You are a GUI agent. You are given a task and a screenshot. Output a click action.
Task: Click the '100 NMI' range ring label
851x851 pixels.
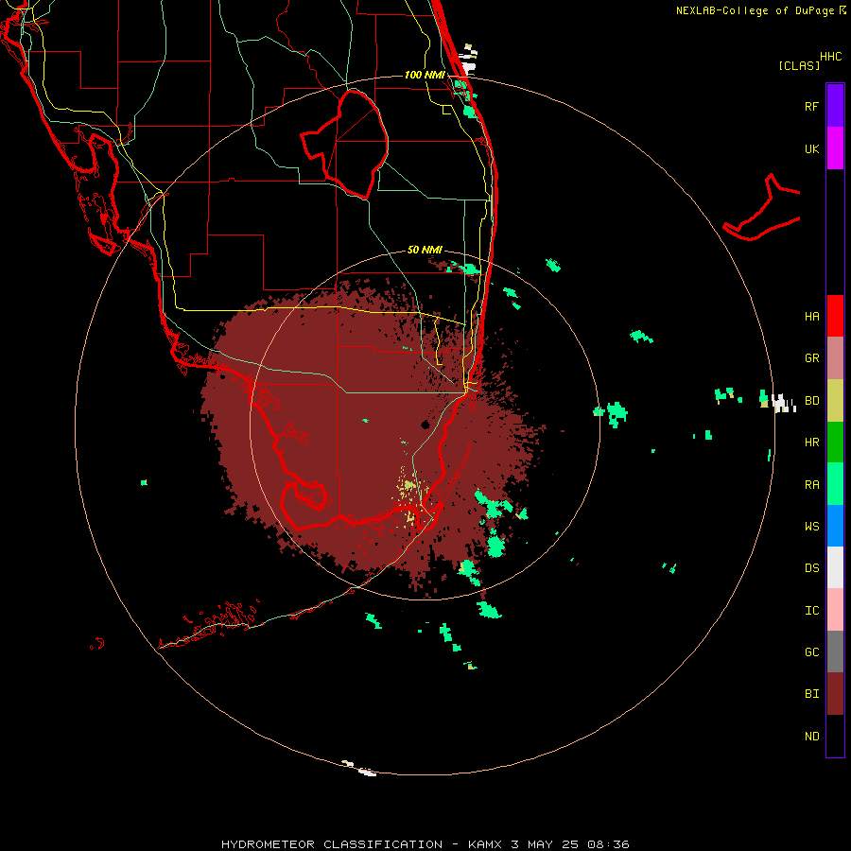[x=425, y=75]
